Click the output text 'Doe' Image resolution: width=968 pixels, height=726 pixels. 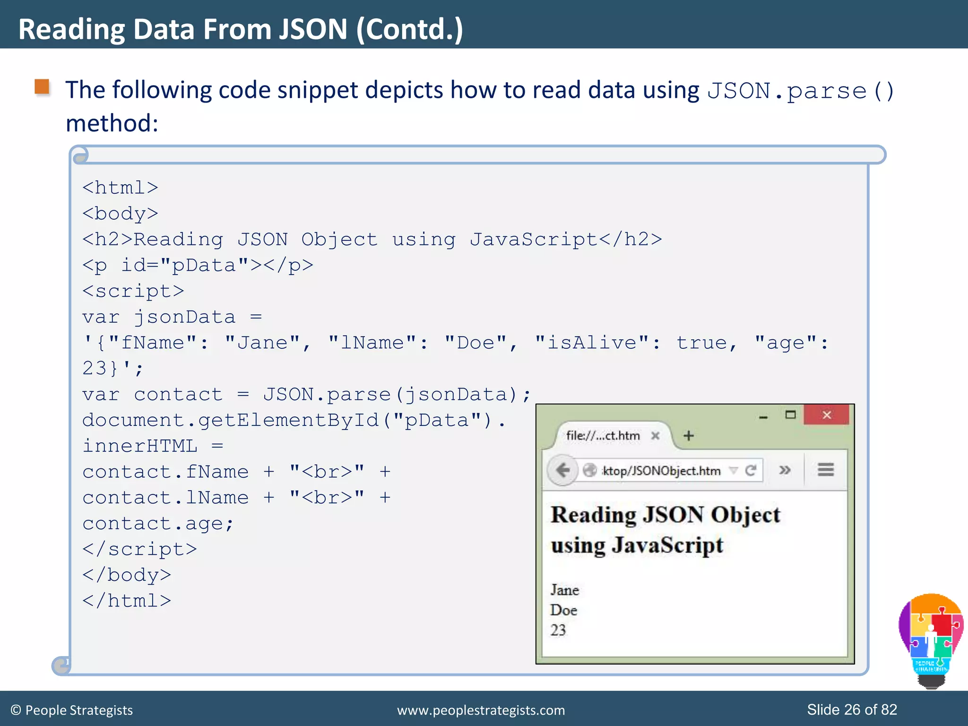(x=563, y=610)
